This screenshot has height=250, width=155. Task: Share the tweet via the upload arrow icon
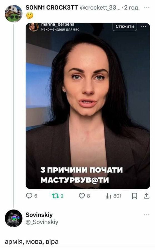click(x=146, y=196)
